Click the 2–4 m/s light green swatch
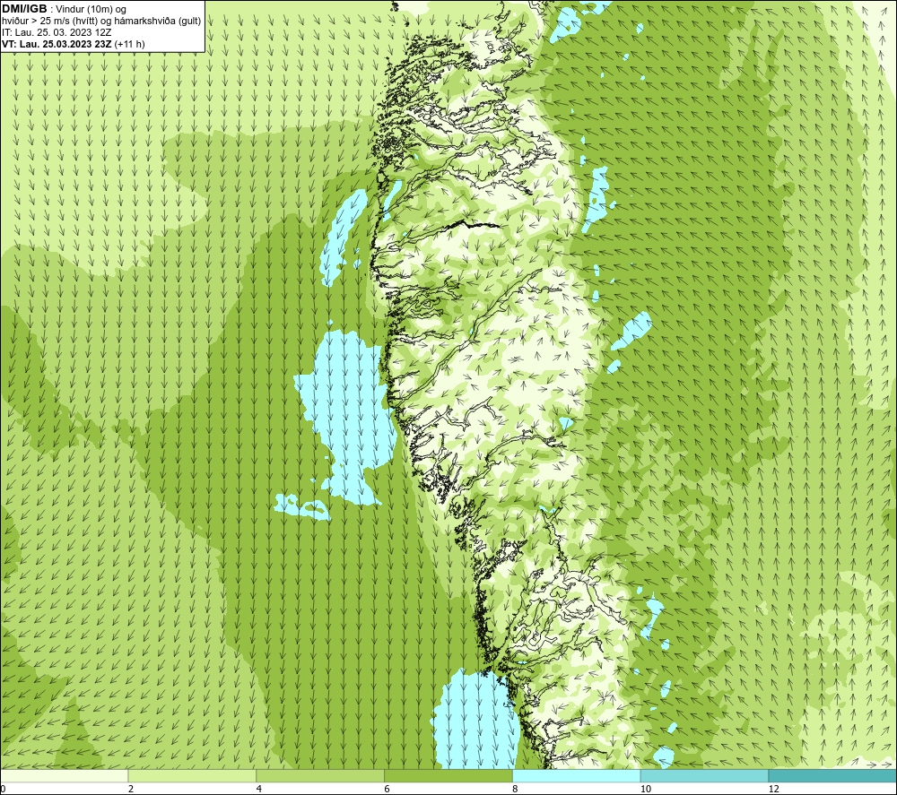897x795 pixels. (192, 775)
